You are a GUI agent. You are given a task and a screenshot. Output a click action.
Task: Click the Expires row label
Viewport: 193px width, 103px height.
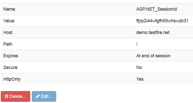[11, 56]
